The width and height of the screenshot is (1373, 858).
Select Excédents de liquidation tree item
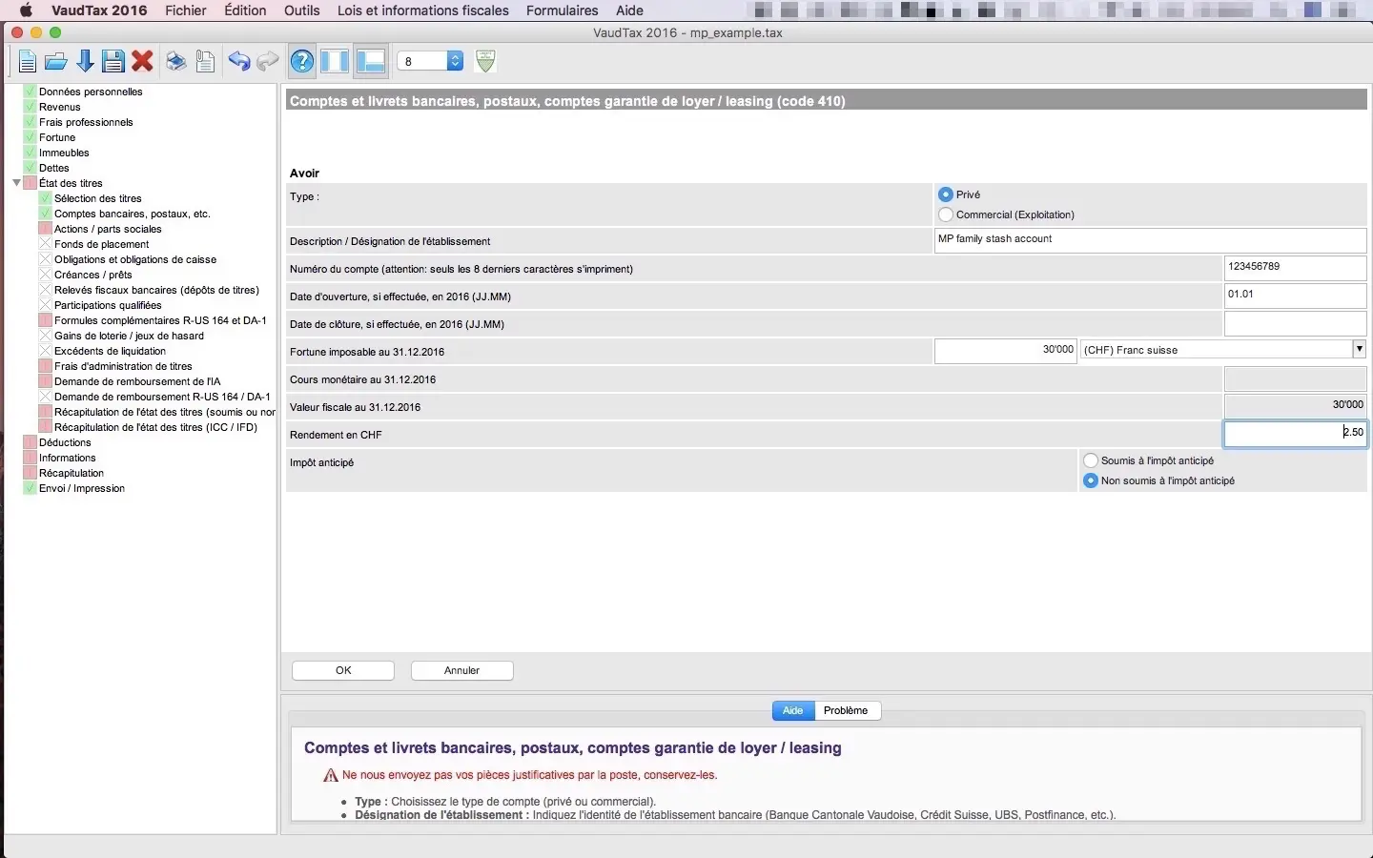tap(110, 351)
